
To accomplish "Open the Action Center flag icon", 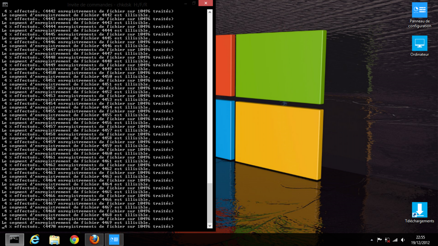I will point(379,240).
